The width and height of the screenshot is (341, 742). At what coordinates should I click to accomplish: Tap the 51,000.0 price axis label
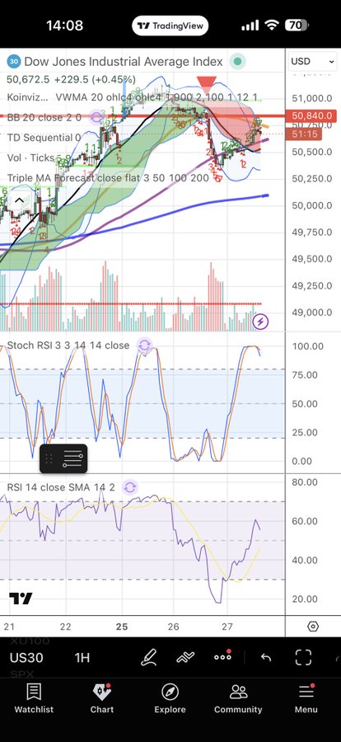pos(311,98)
